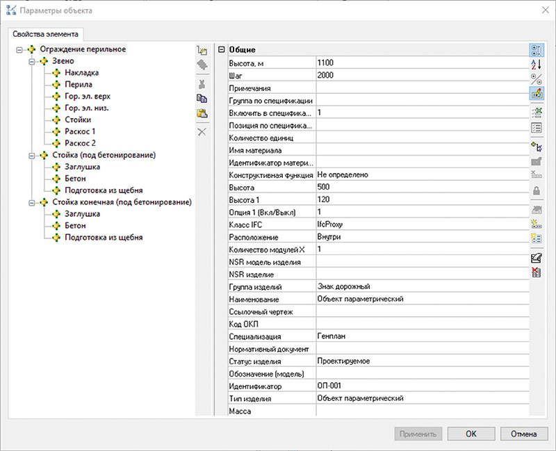Toggle the categorized view icon
This screenshot has height=451, width=556.
(536, 49)
